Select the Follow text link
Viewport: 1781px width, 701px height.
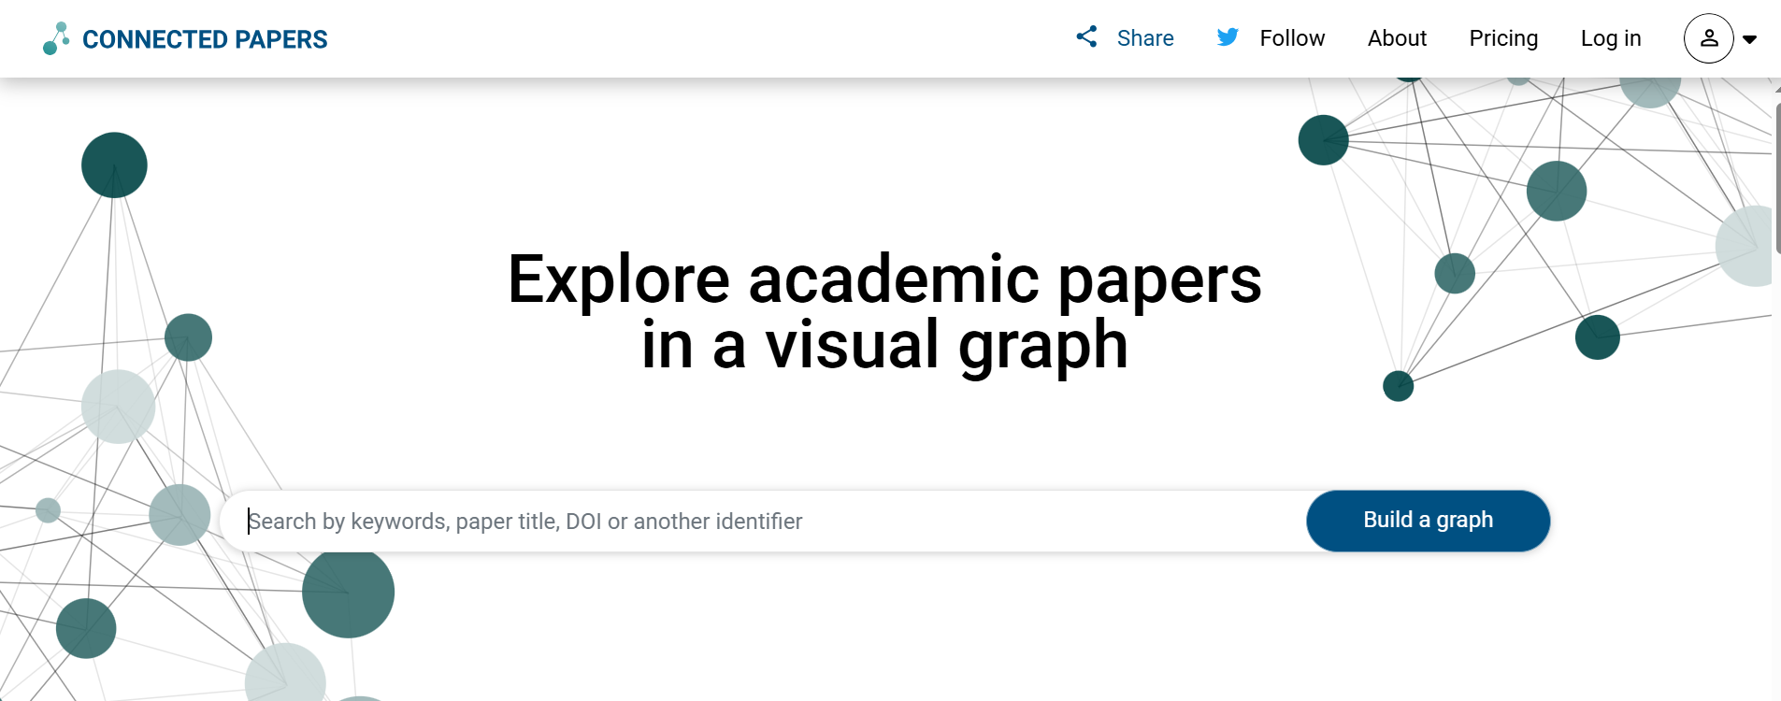[x=1292, y=38]
